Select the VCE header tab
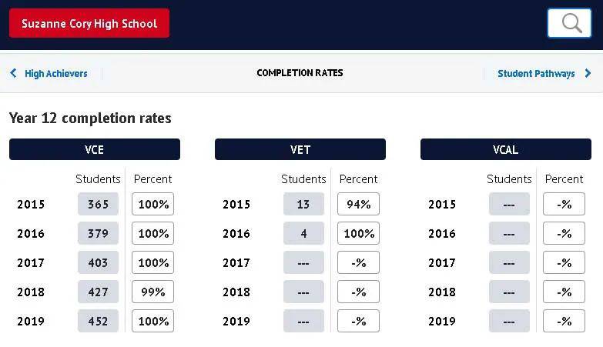 pyautogui.click(x=95, y=149)
